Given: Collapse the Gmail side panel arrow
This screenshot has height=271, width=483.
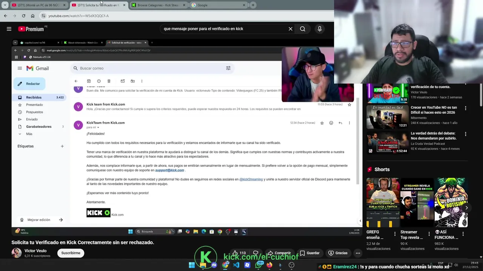Looking at the screenshot, I should pos(360,221).
